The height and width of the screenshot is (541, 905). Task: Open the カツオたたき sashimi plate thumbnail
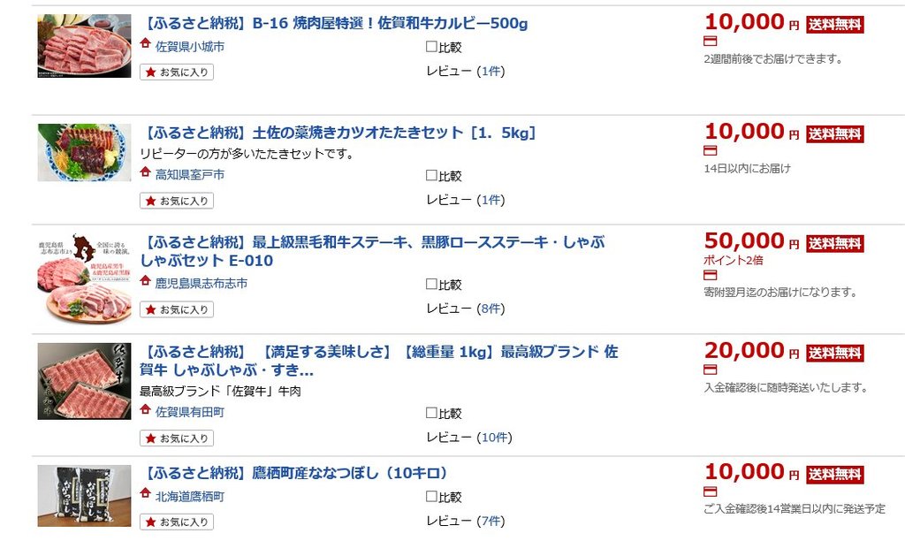84,153
